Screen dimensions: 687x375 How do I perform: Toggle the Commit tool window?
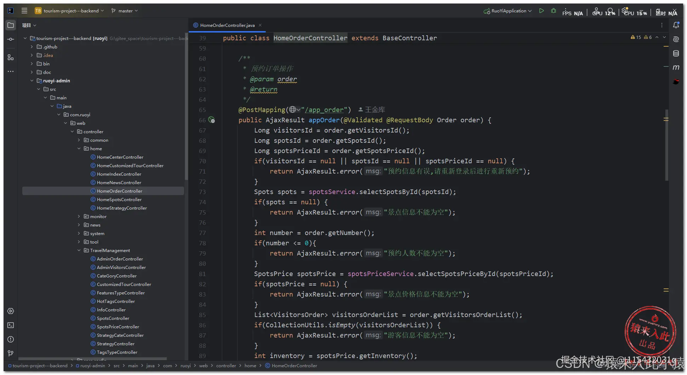point(11,39)
